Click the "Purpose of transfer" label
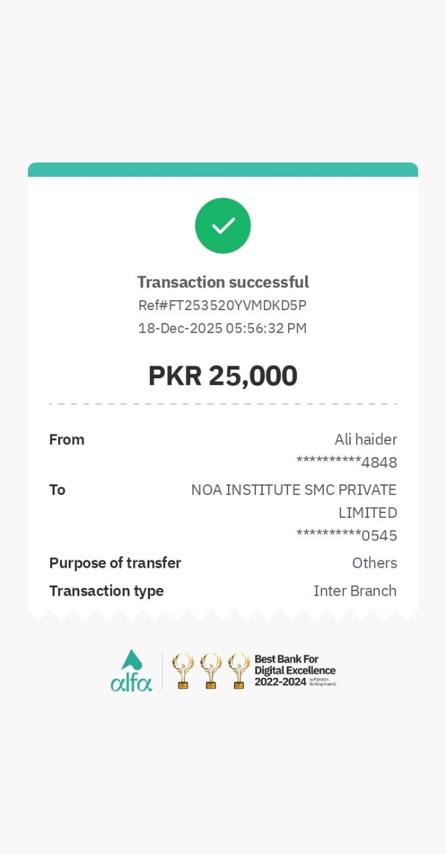This screenshot has height=854, width=446. (115, 563)
